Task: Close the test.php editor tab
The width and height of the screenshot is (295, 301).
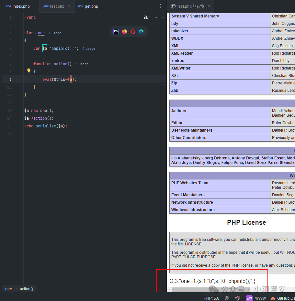Action: click(x=69, y=6)
